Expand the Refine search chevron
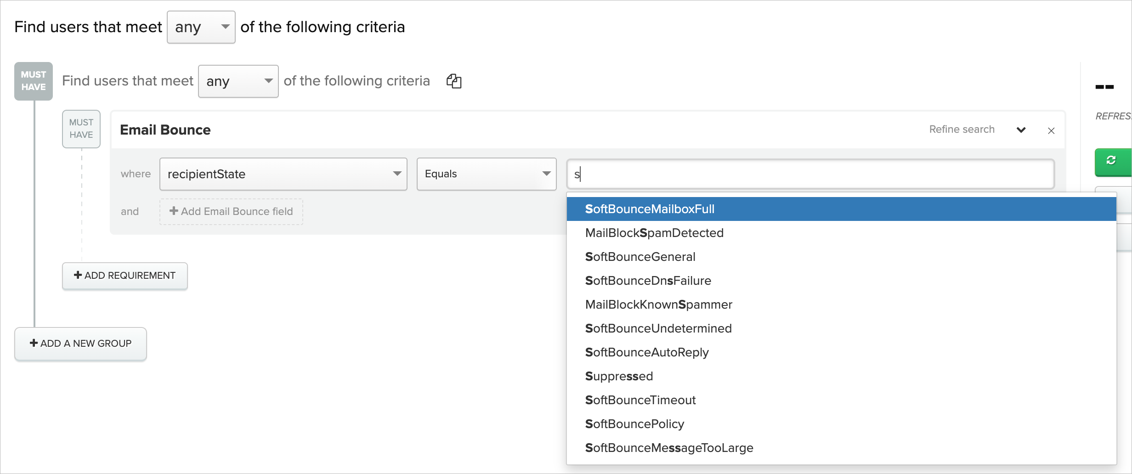Screen dimensions: 1132x474 [1021, 130]
